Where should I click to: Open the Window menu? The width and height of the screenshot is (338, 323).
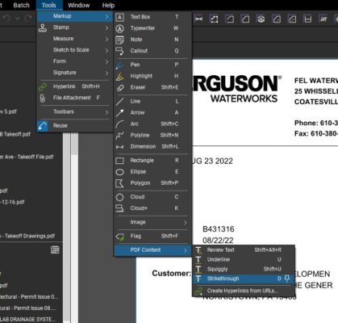[79, 5]
